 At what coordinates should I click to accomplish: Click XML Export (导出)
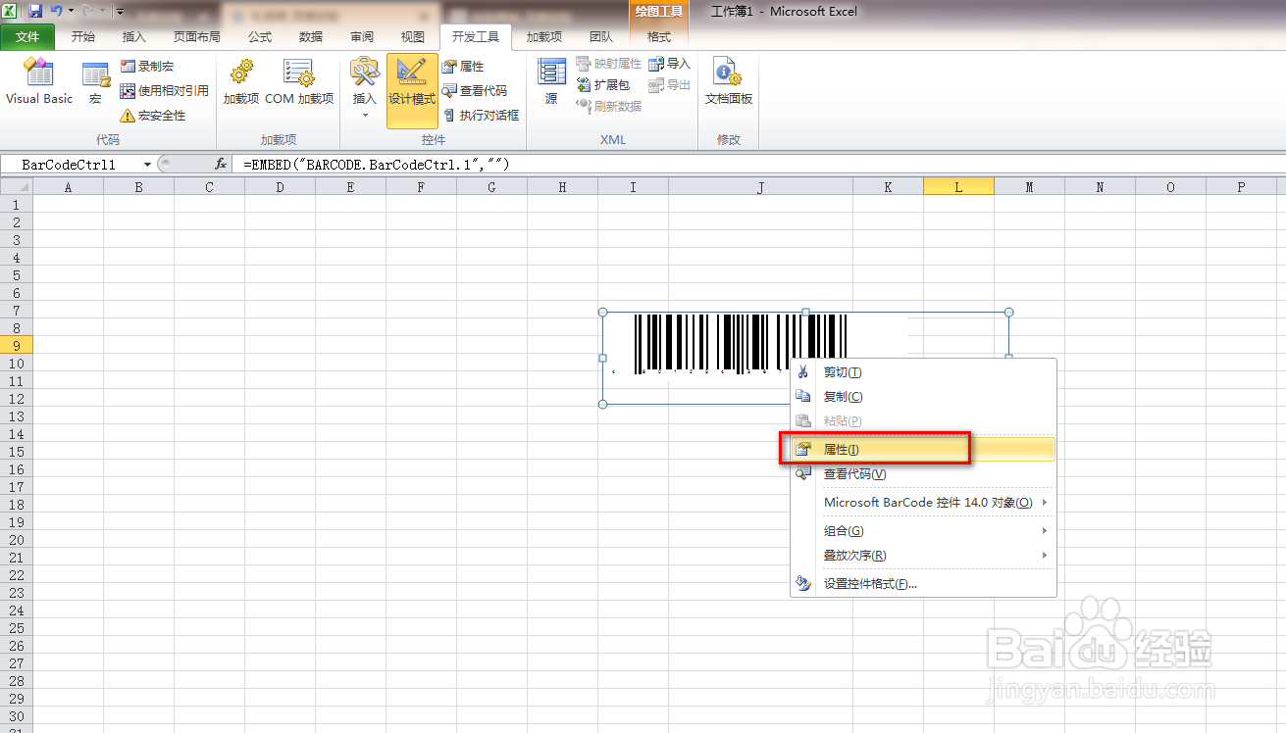point(669,84)
